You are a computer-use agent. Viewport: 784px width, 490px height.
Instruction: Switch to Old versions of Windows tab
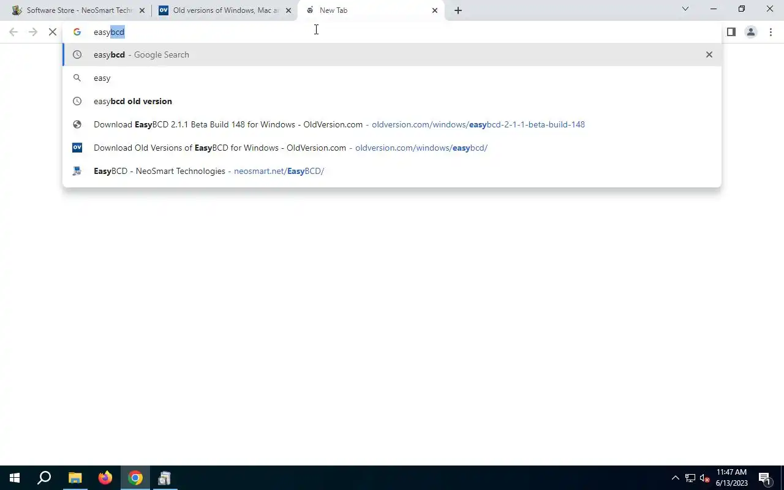click(x=224, y=10)
